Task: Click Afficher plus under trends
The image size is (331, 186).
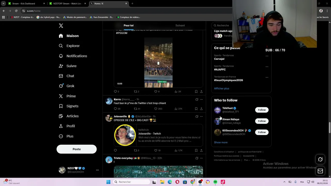Action: [221, 88]
